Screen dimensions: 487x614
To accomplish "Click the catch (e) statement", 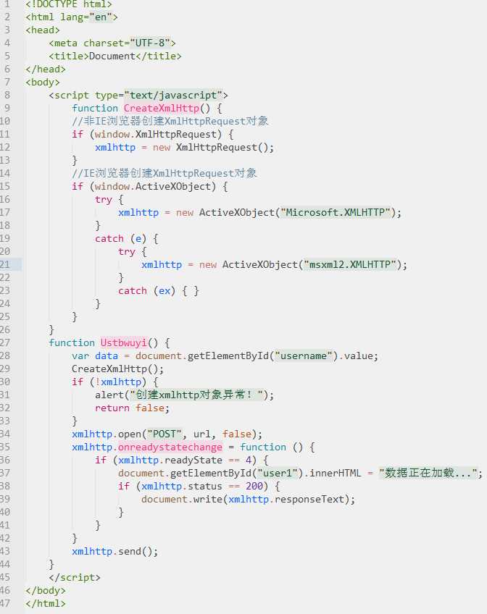I will pos(121,238).
